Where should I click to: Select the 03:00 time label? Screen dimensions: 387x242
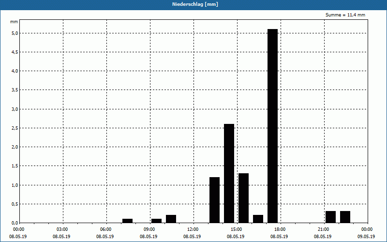click(x=62, y=229)
